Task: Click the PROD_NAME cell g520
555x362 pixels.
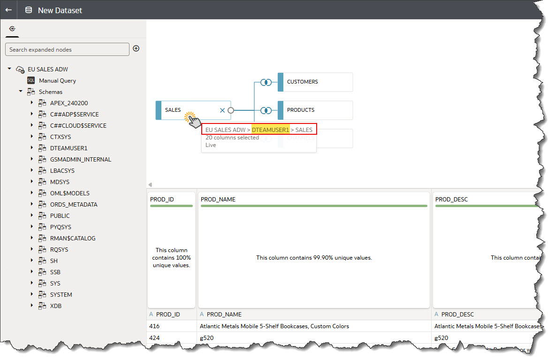Action: click(313, 338)
